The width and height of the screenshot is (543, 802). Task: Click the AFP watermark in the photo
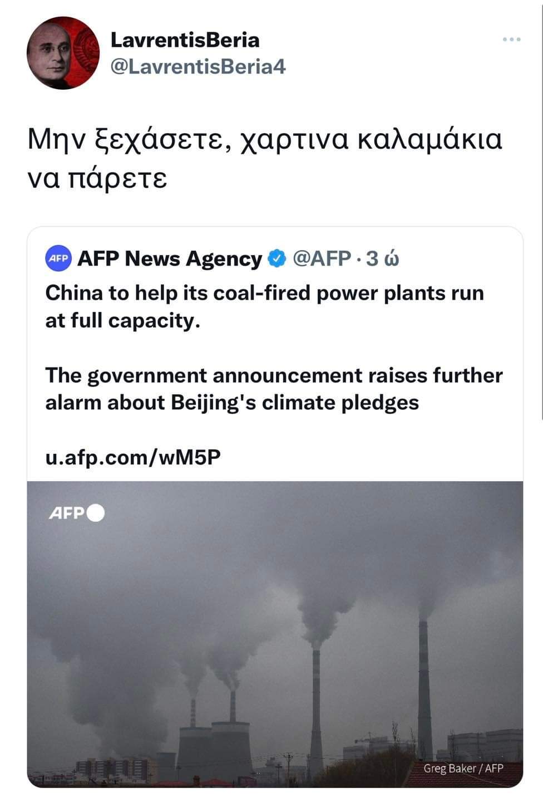(66, 513)
